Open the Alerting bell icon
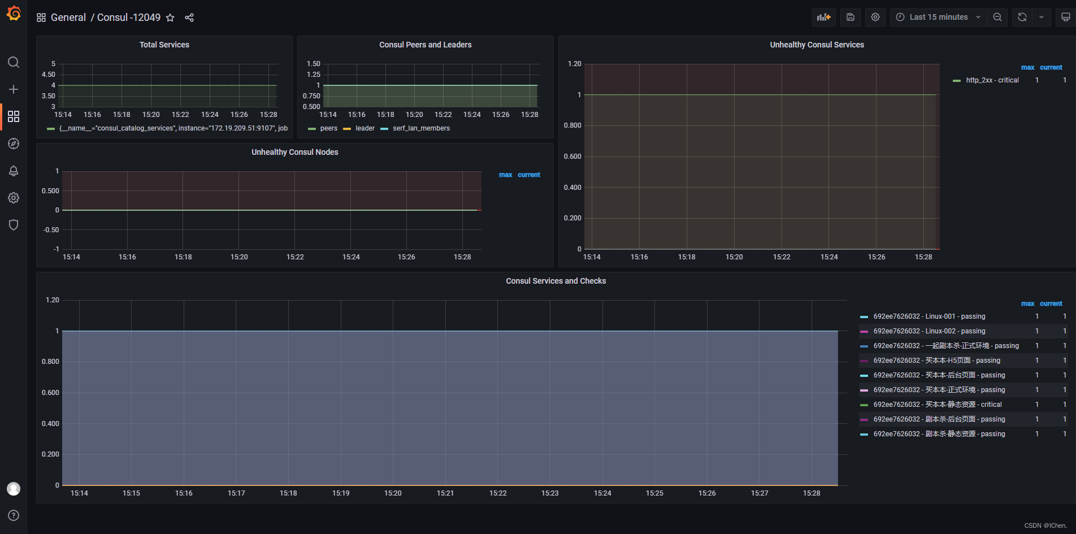 pos(14,171)
